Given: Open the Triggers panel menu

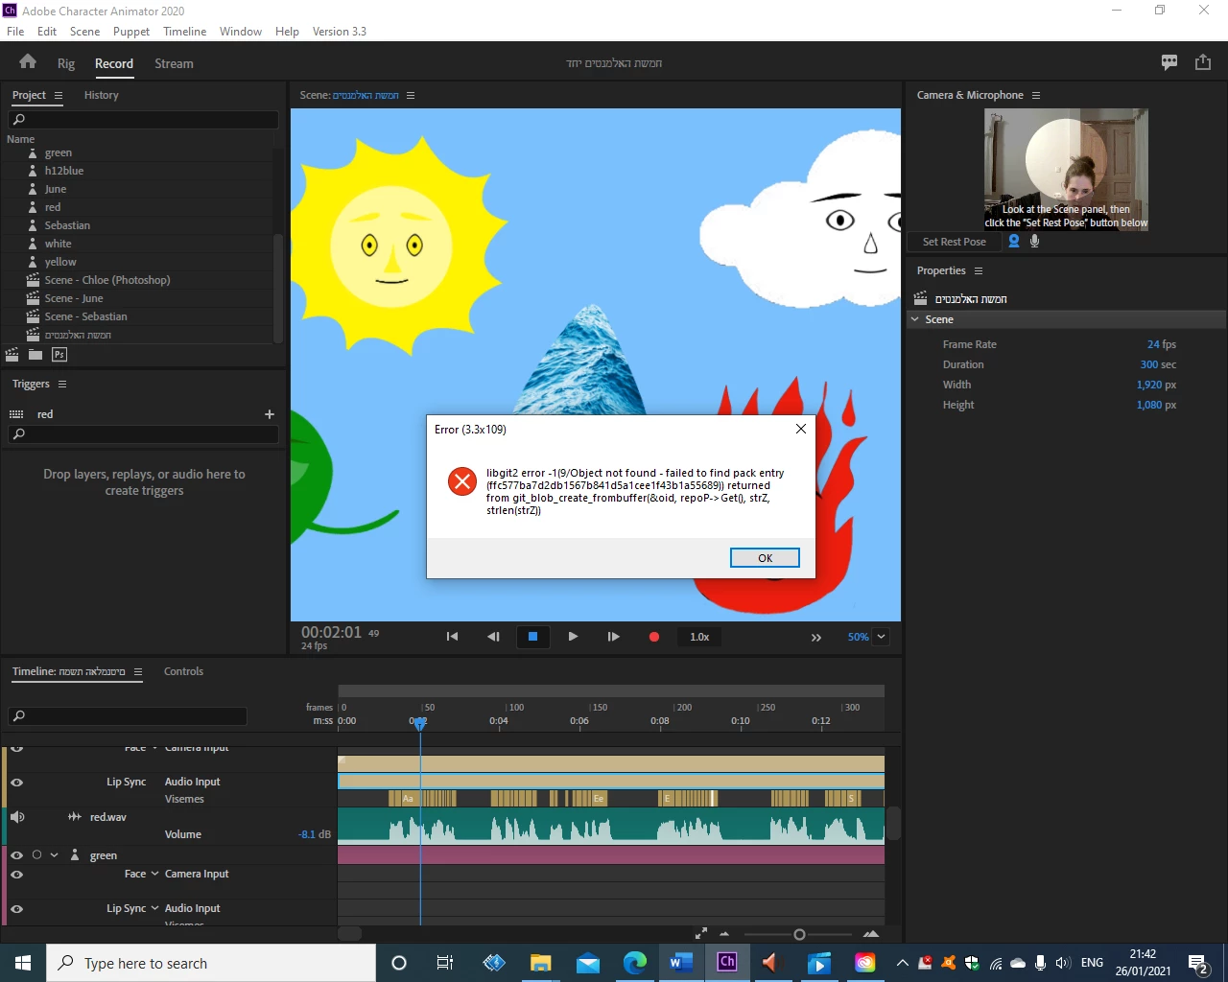Looking at the screenshot, I should [x=62, y=384].
